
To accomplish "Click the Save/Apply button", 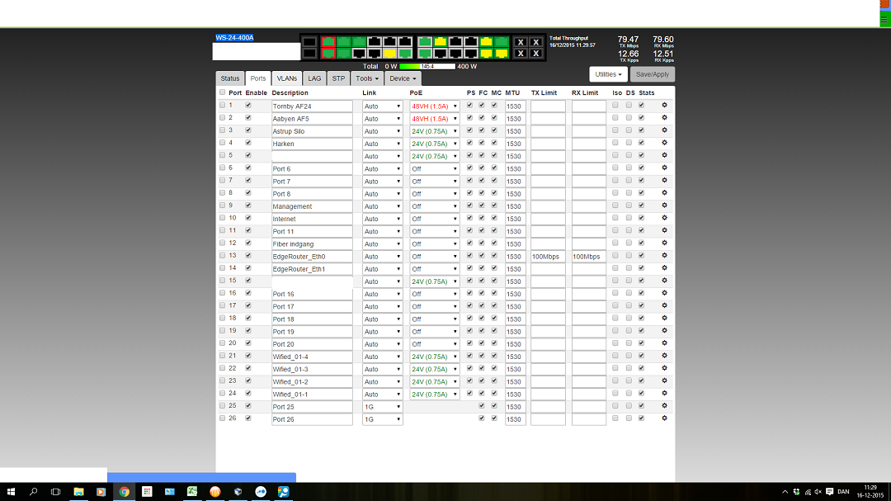I will (x=652, y=74).
